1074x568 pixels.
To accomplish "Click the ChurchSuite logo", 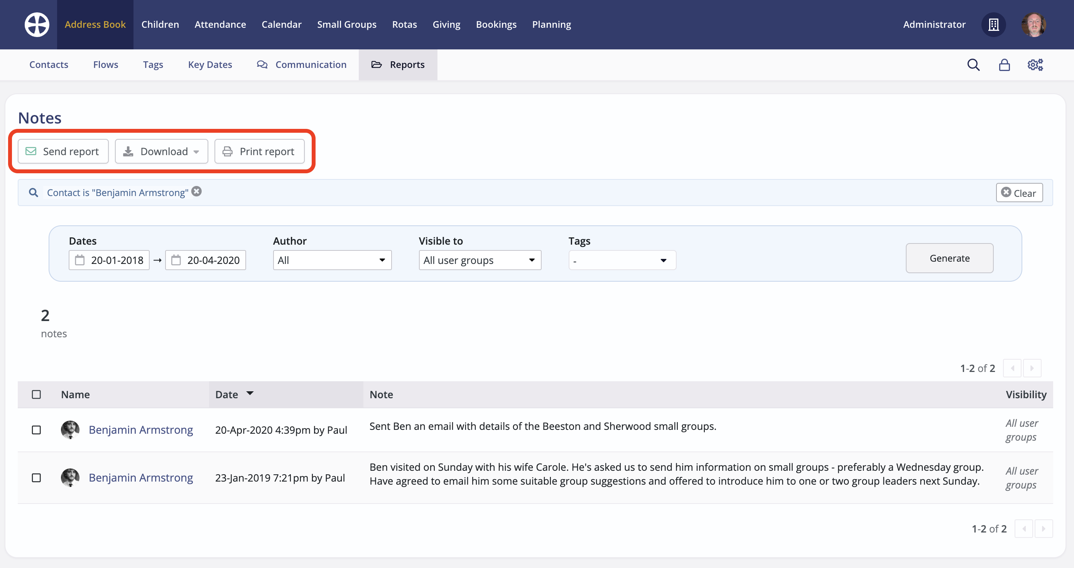I will click(x=37, y=24).
